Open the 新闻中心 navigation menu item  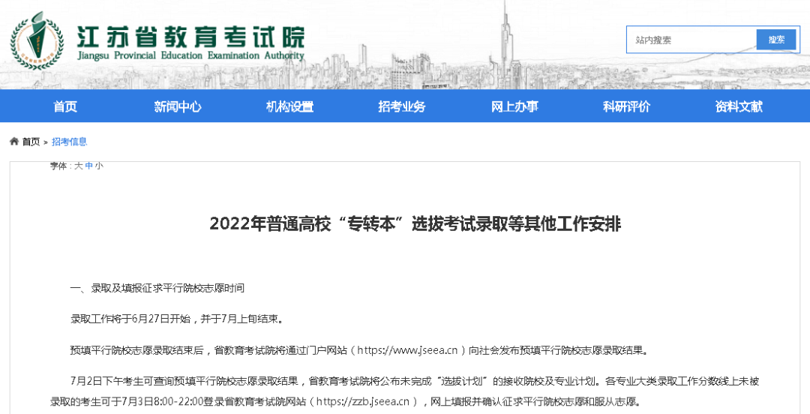178,106
